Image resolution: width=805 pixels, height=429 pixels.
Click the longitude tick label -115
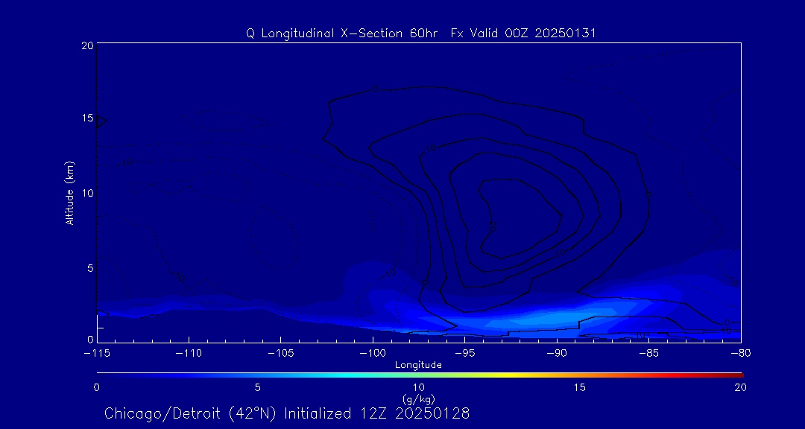[x=96, y=354]
